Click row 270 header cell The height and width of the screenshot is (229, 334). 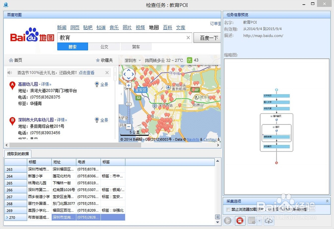(x=16, y=218)
